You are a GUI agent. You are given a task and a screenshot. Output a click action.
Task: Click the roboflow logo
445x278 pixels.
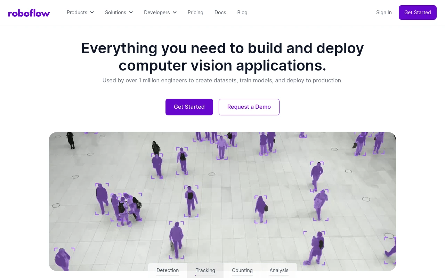point(29,13)
